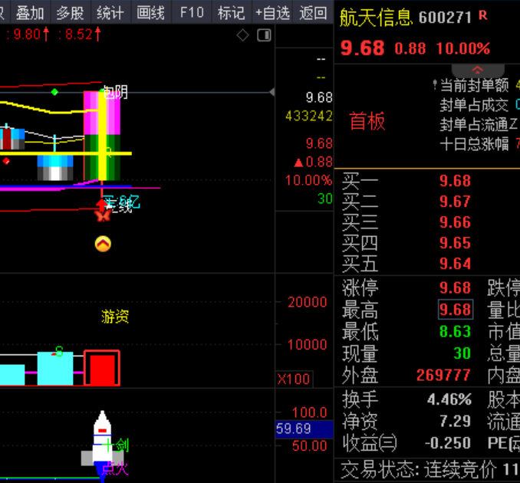
Task: Click the boxed 最高 value 9.68
Action: (456, 310)
